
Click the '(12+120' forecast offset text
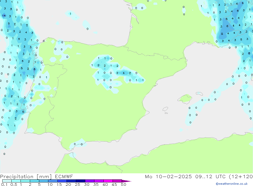(241, 177)
